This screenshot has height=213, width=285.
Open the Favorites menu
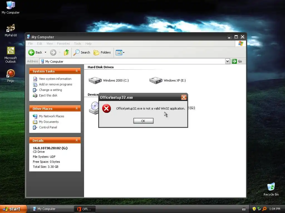(63, 44)
